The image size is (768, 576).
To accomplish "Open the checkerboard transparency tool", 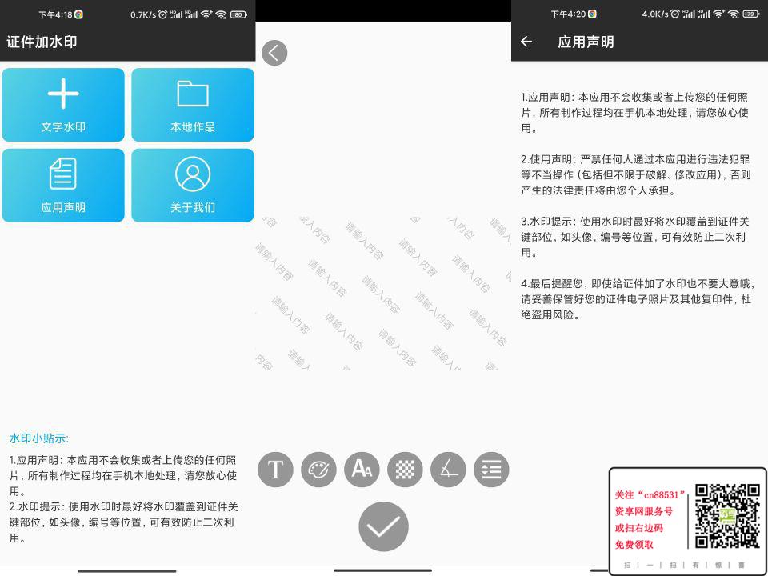I will point(405,470).
